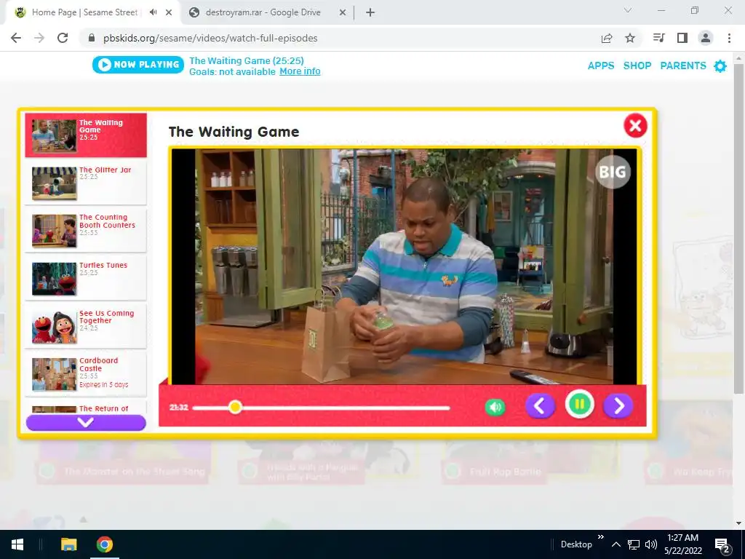Screen dimensions: 745x559
Task: Open the Chrome three-dot menu
Action: pyautogui.click(x=729, y=38)
